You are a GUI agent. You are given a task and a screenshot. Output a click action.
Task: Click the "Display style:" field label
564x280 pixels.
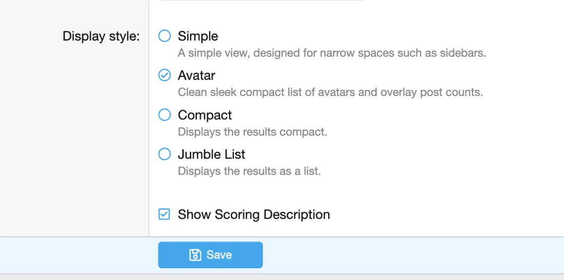pyautogui.click(x=101, y=36)
